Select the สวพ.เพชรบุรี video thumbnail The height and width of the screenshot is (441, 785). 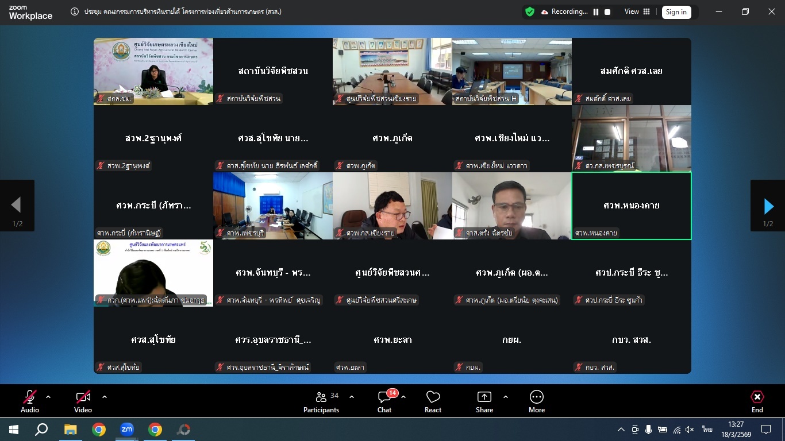pyautogui.click(x=273, y=206)
